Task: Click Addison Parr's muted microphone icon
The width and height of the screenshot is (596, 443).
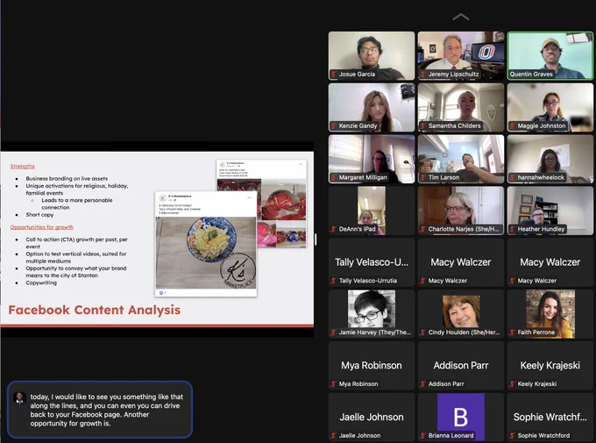Action: pyautogui.click(x=422, y=384)
